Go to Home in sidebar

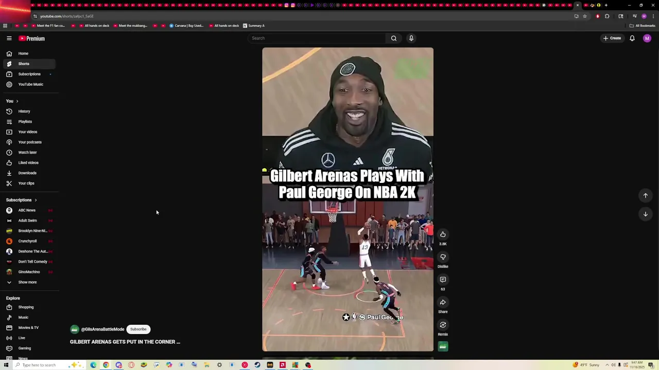click(x=29, y=53)
